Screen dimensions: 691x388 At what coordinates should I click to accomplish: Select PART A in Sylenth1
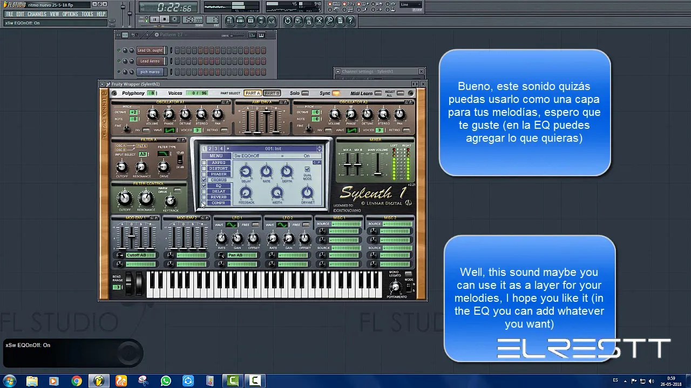[252, 93]
